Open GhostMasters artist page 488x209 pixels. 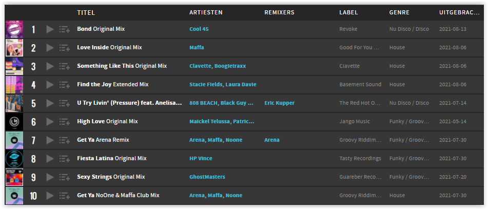tap(207, 177)
